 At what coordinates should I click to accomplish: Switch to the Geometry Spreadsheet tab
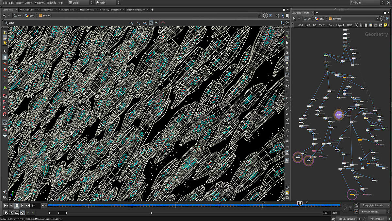tap(110, 10)
